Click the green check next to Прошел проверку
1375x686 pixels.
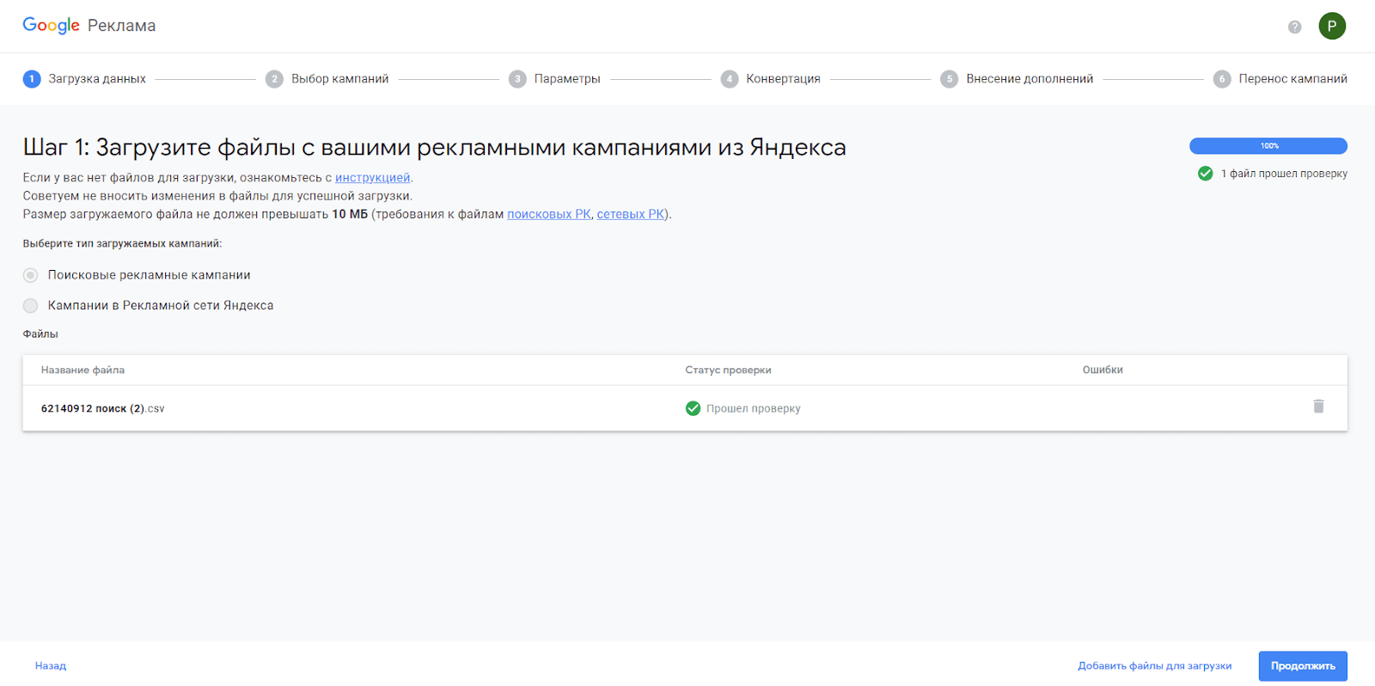pos(693,408)
